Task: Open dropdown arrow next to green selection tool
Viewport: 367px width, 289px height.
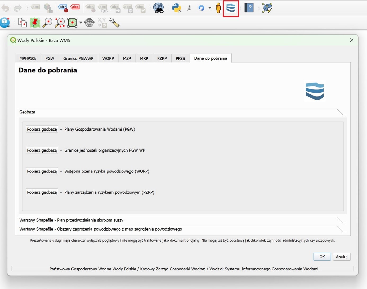Action: (x=81, y=23)
